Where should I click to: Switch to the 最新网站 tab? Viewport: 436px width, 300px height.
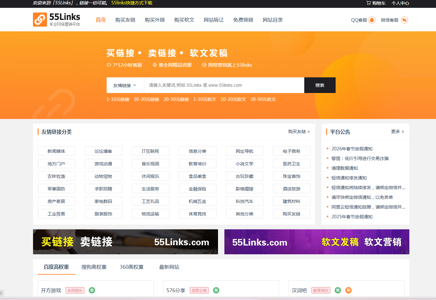click(x=169, y=267)
